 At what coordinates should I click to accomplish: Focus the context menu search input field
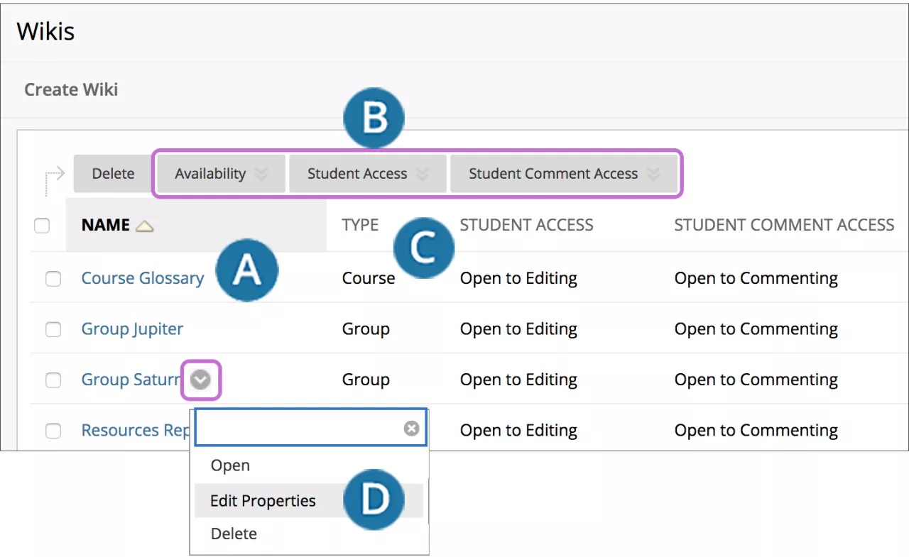pos(298,429)
